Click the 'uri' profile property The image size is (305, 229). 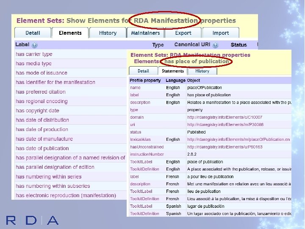[x=133, y=125]
